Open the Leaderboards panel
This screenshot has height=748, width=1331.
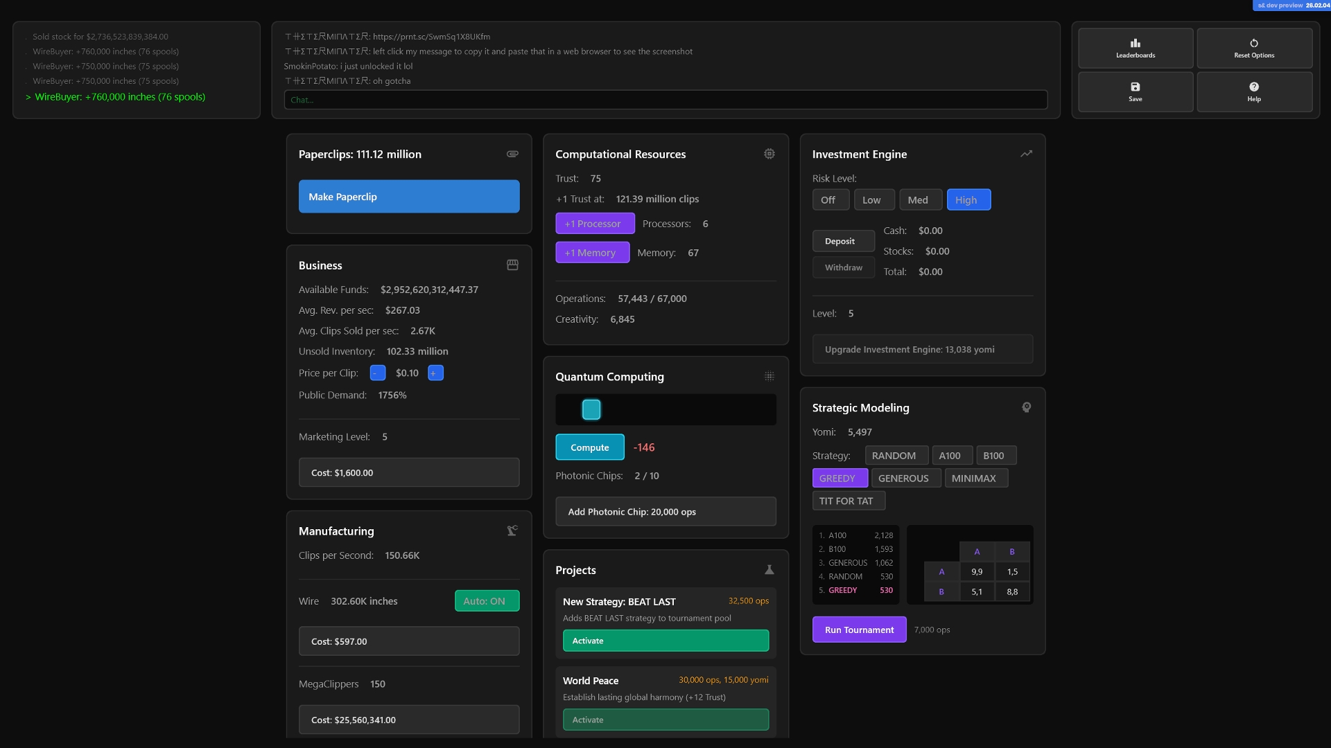[1136, 48]
